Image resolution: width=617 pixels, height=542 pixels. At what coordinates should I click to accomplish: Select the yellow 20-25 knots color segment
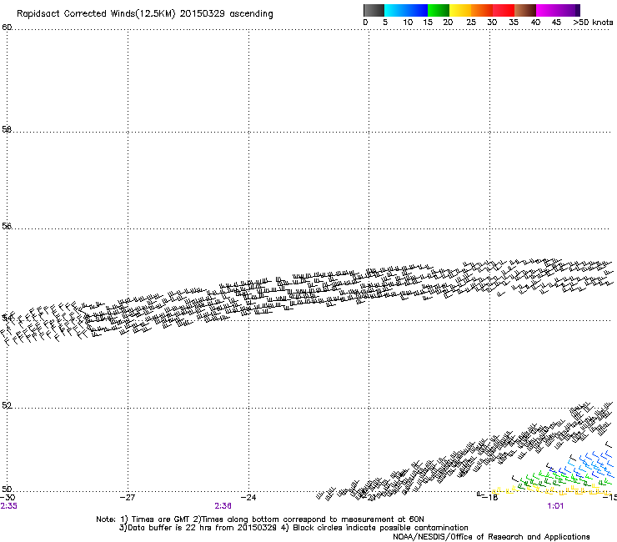460,10
